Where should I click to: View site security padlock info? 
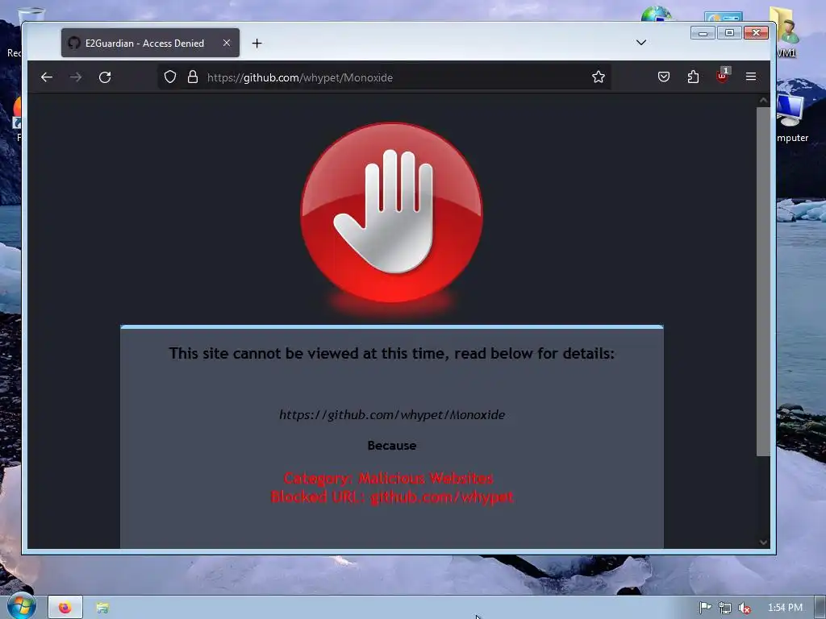pyautogui.click(x=193, y=77)
